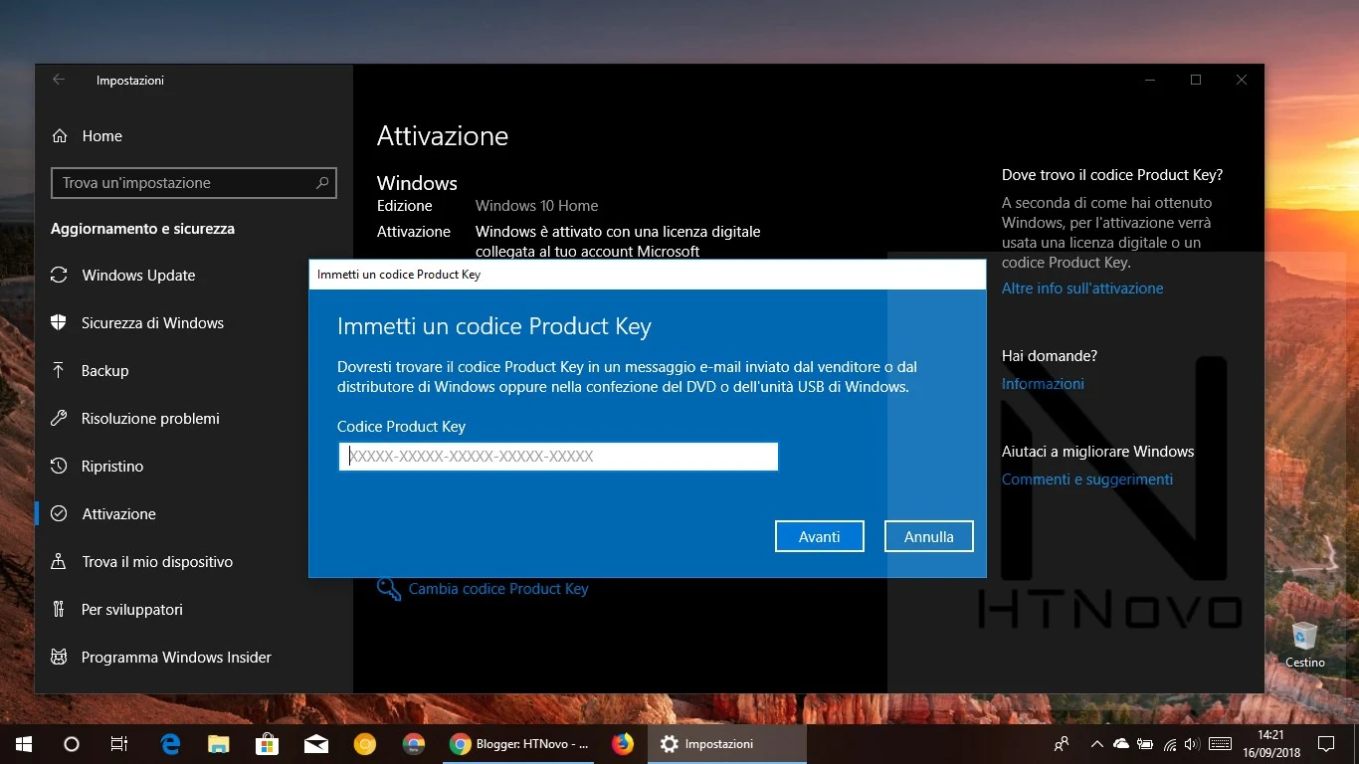Open touch keyboard tray icon
The image size is (1359, 764).
1220,744
